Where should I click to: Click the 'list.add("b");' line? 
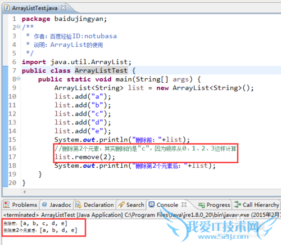tap(83, 105)
